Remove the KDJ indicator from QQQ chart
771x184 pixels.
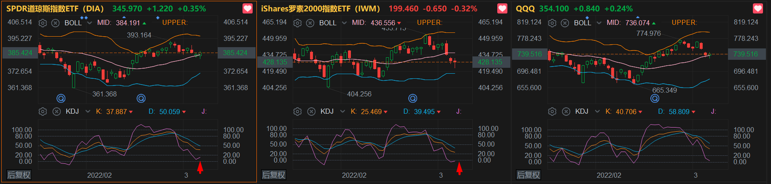(566, 112)
